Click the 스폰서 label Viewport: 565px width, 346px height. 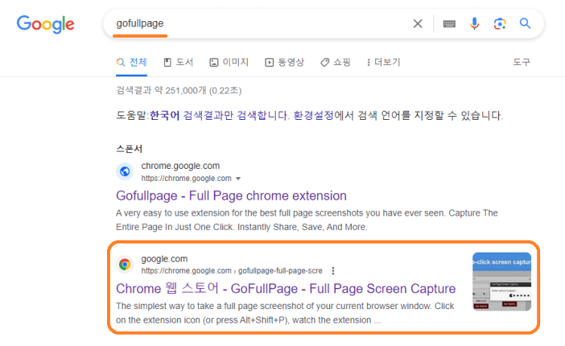[129, 149]
